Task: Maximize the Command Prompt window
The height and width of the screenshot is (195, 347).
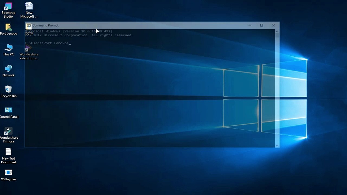Action: pyautogui.click(x=262, y=25)
